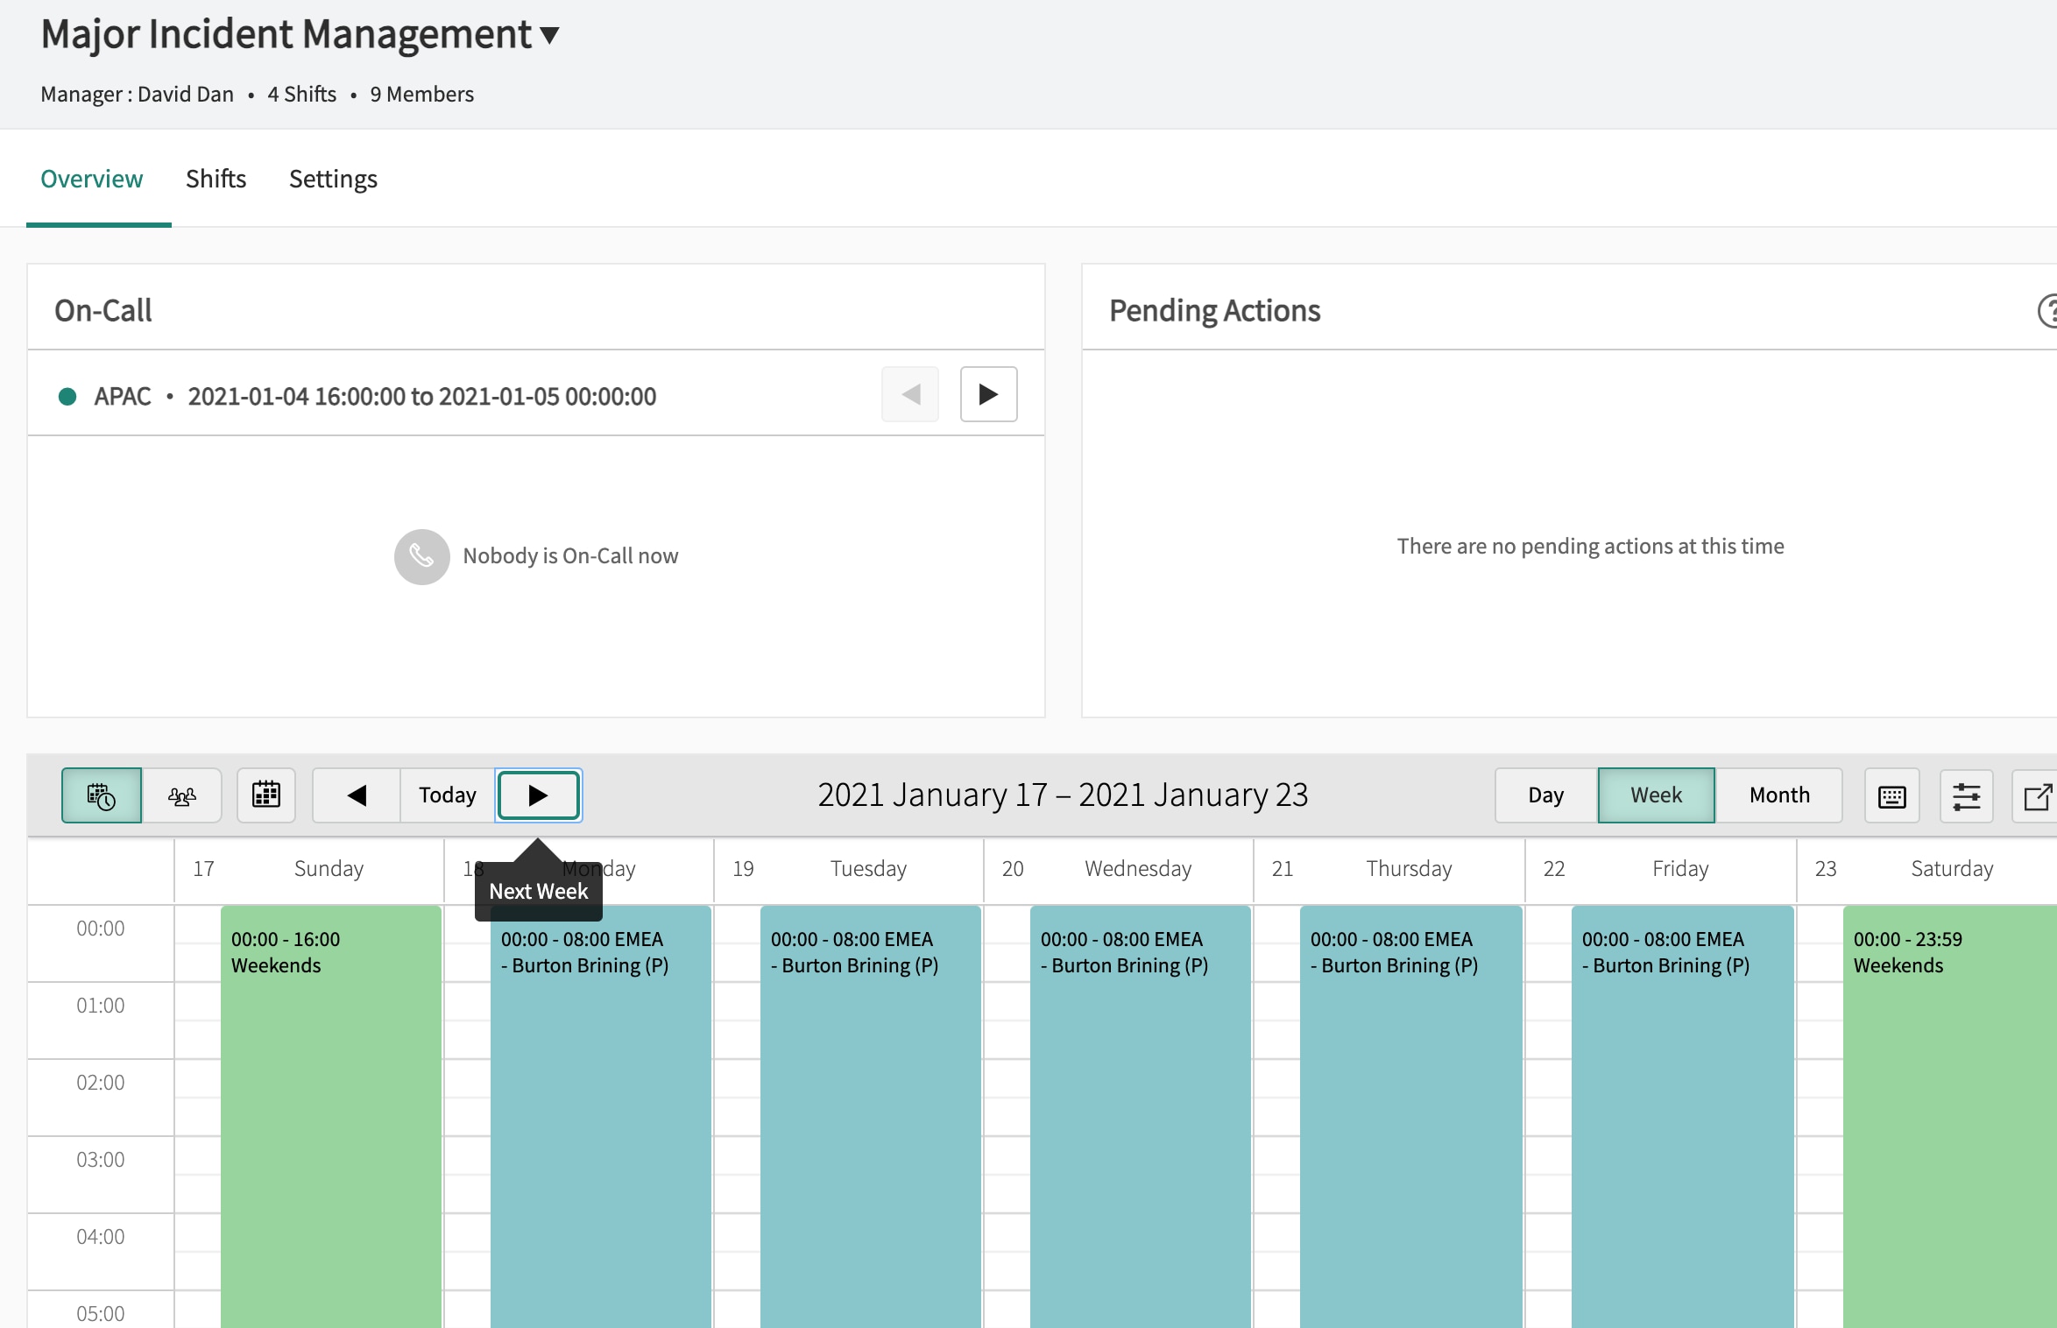Click the 9 Members summary text
The height and width of the screenshot is (1328, 2057).
pyautogui.click(x=422, y=94)
